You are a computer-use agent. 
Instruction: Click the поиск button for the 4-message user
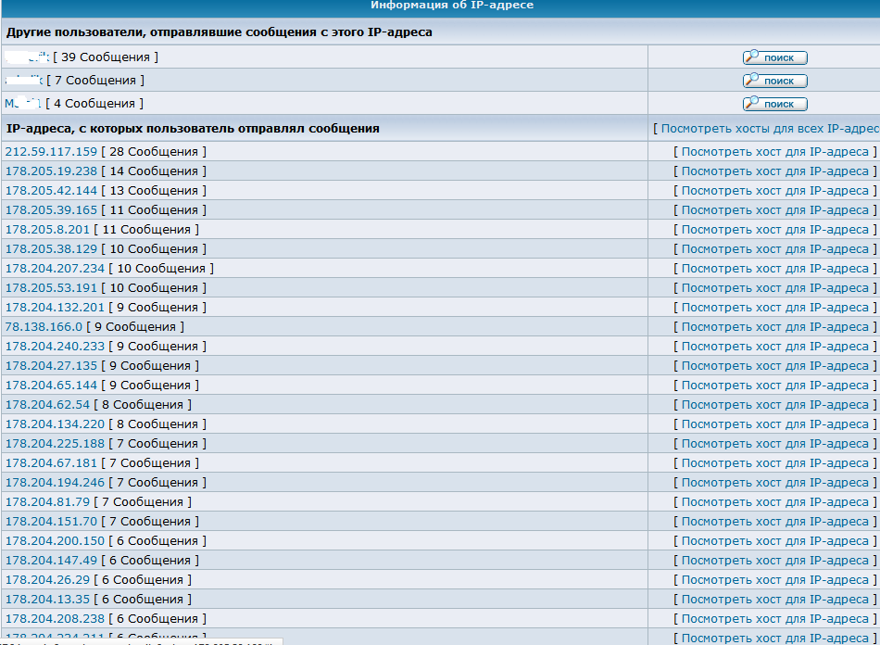pos(774,104)
